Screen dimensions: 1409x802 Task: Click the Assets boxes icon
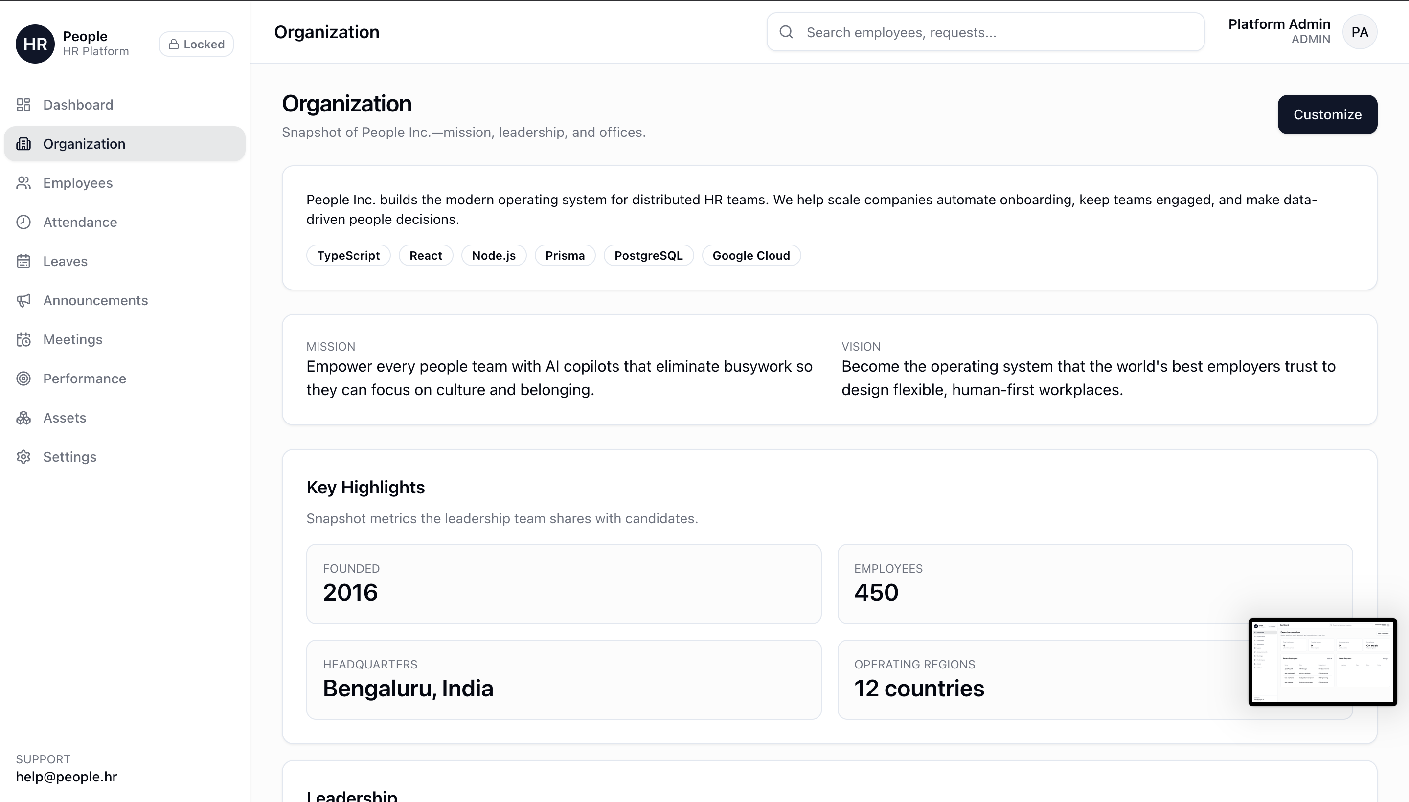point(23,418)
